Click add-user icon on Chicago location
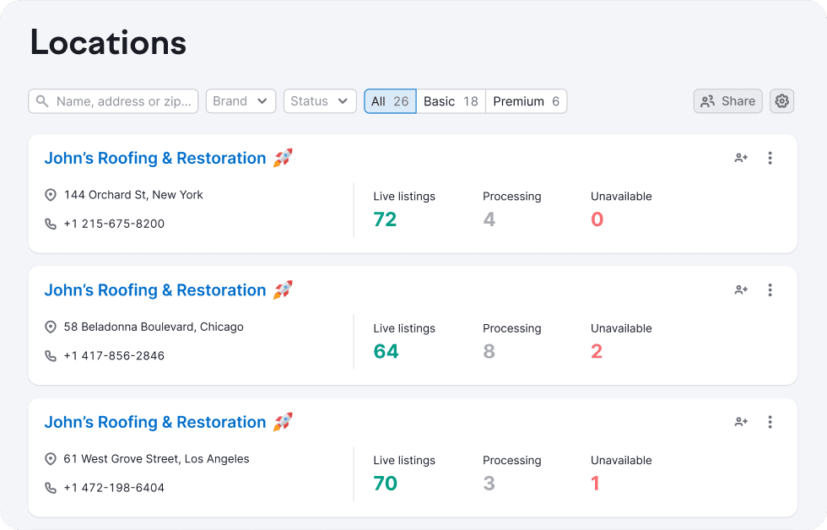Image resolution: width=827 pixels, height=530 pixels. click(x=741, y=290)
